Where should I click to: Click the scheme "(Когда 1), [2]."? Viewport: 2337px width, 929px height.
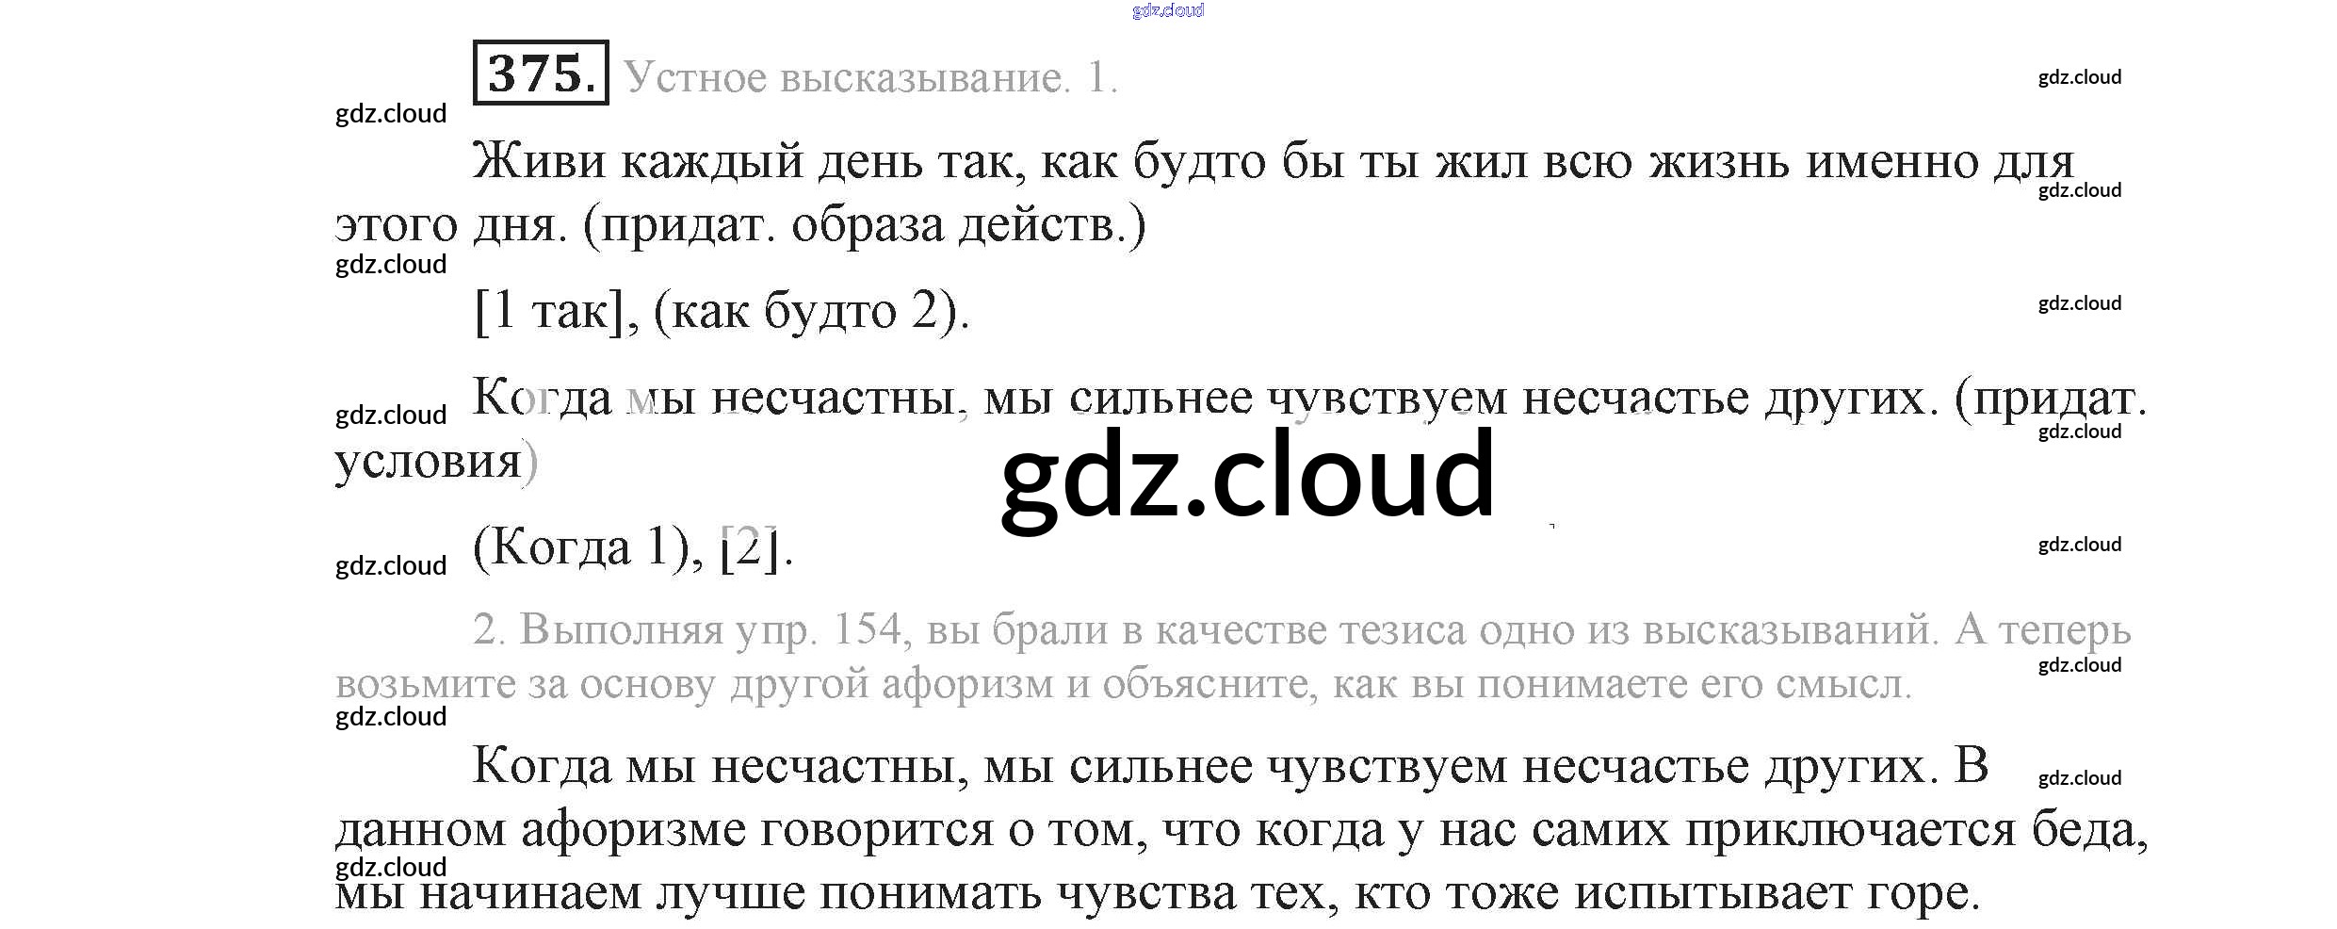click(633, 546)
